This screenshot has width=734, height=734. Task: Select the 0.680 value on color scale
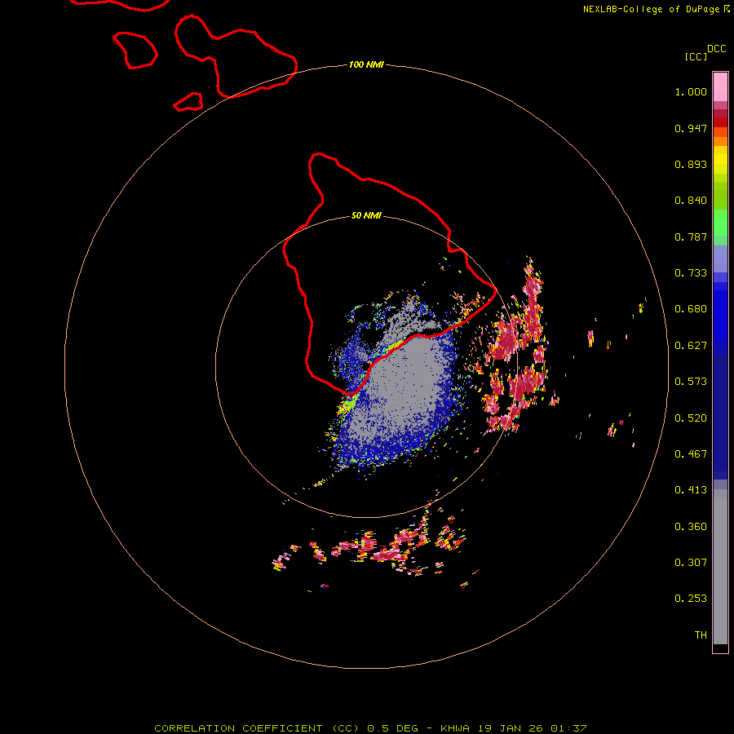(x=691, y=309)
